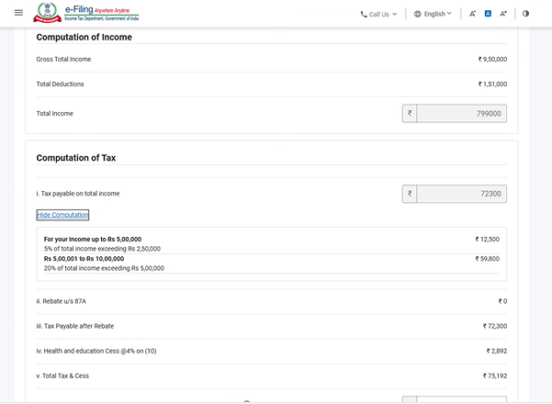552x404 pixels.
Task: Click the Computation of Income heading
Action: click(84, 38)
